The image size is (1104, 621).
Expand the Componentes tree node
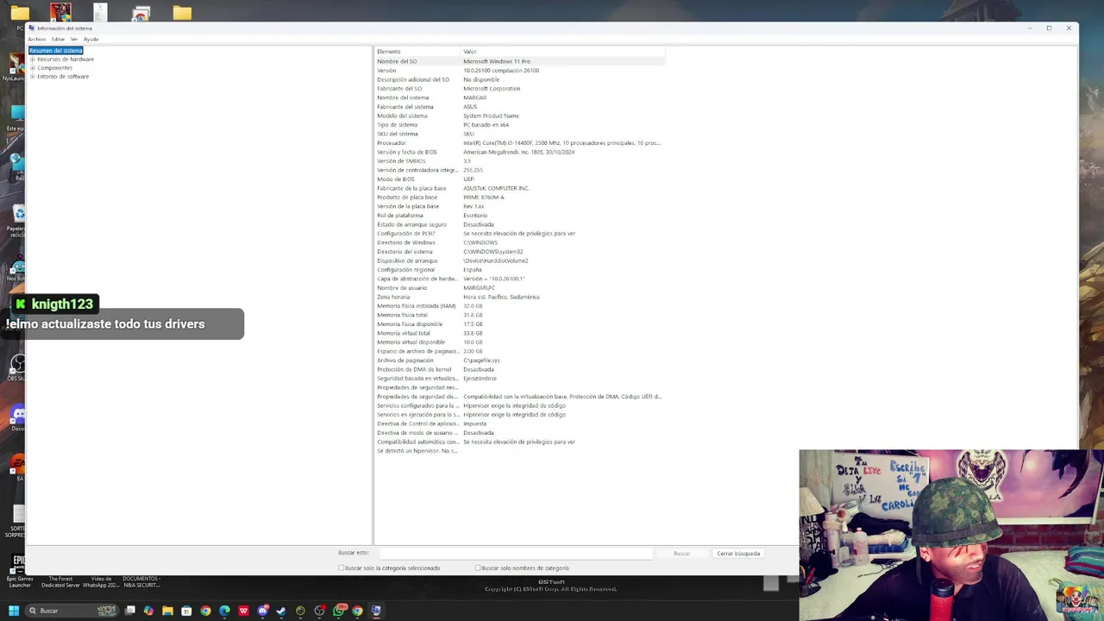click(33, 68)
